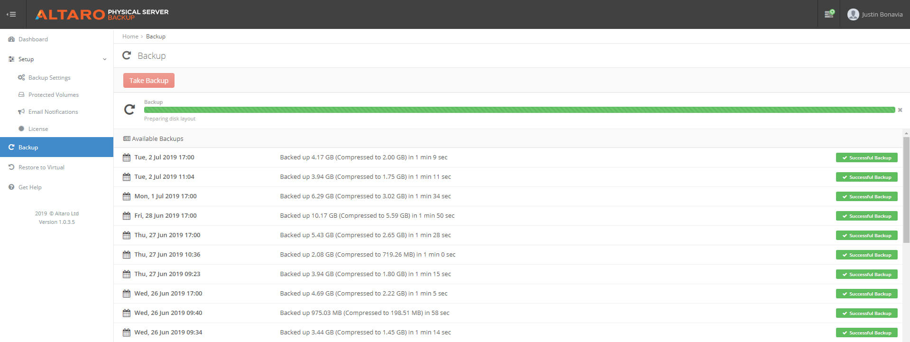Viewport: 910px width, 342px height.
Task: Click calendar icon for Tue, 2 Jul 17:00
Action: [127, 157]
